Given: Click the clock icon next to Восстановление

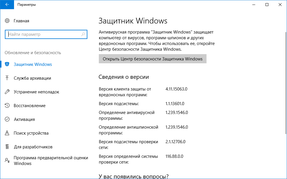Looking at the screenshot, I should [x=7, y=105].
